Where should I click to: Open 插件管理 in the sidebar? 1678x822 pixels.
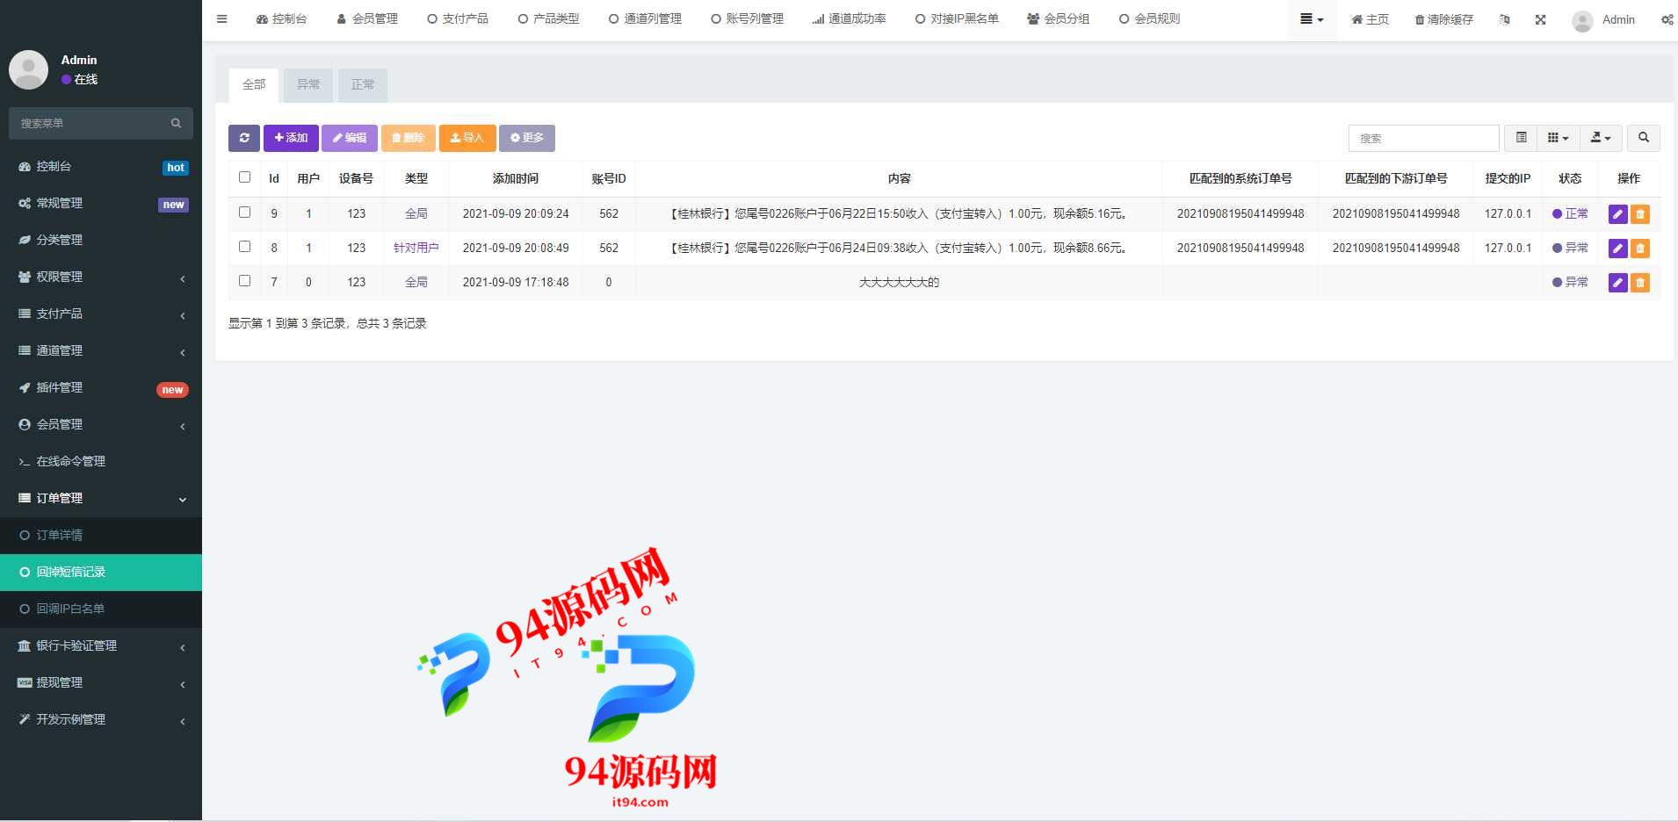(101, 388)
